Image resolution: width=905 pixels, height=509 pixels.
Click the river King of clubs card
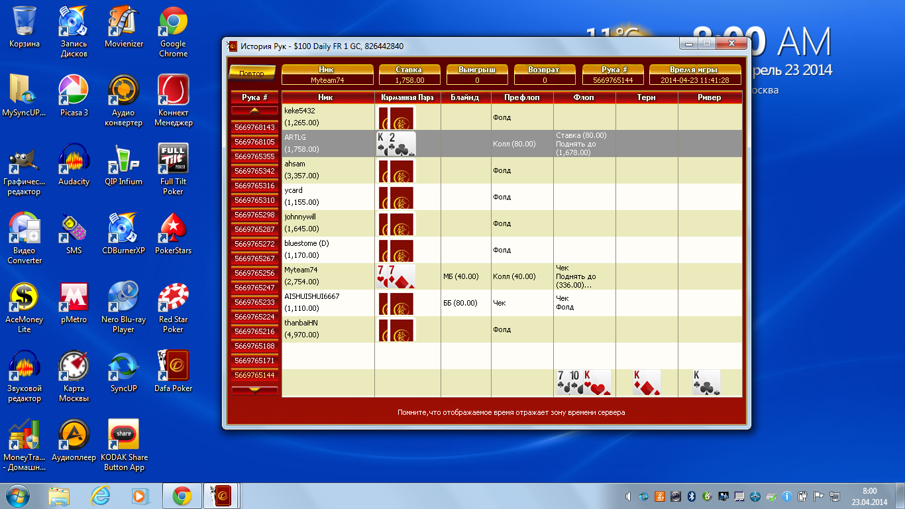click(706, 382)
